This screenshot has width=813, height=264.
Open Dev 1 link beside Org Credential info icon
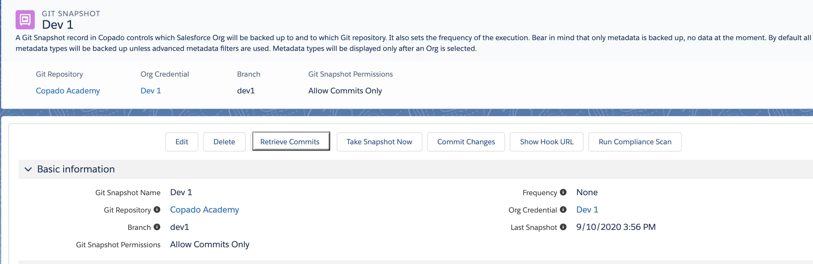coord(587,210)
